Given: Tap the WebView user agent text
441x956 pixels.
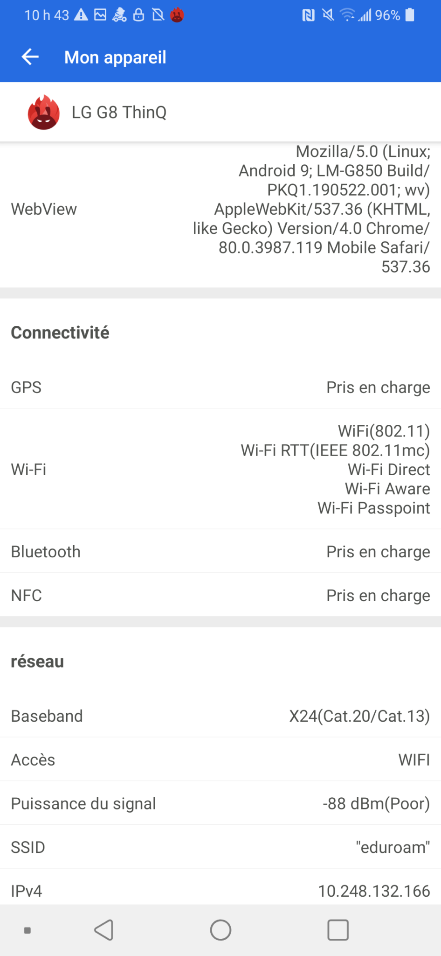Looking at the screenshot, I should click(311, 209).
